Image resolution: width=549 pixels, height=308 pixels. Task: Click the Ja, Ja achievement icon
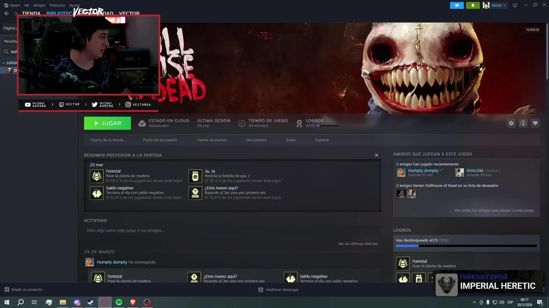tap(195, 176)
